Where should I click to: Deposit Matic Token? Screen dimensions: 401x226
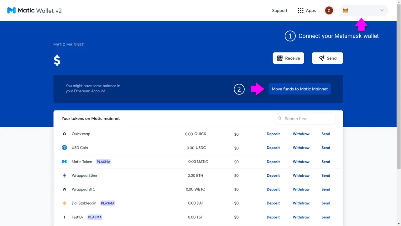[273, 162]
